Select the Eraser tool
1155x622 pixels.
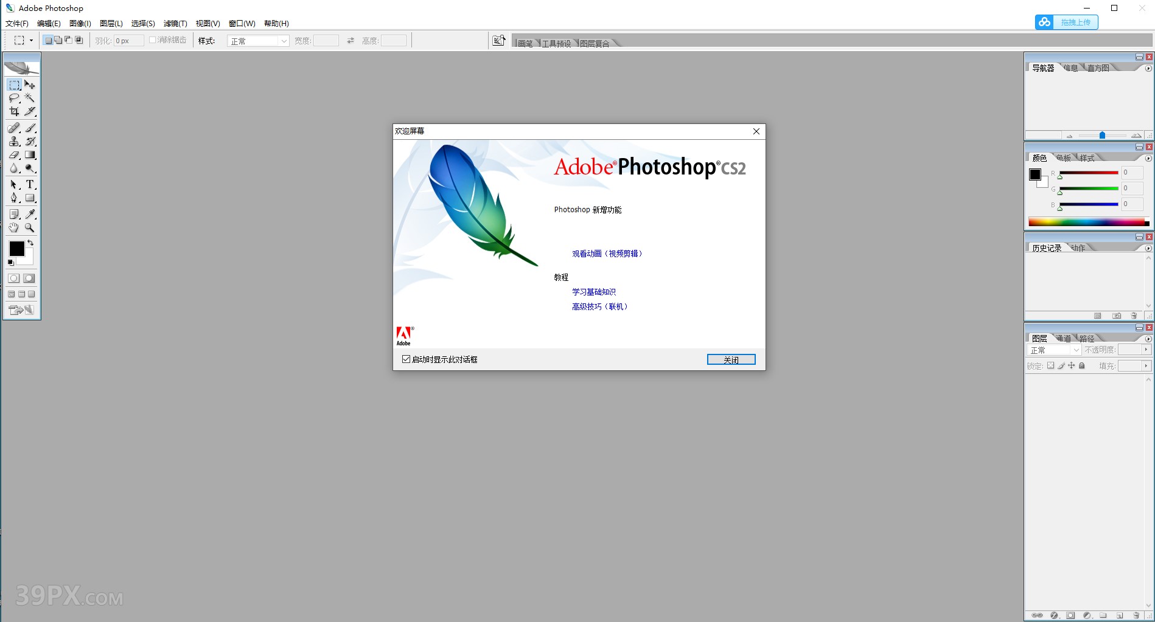pos(14,154)
